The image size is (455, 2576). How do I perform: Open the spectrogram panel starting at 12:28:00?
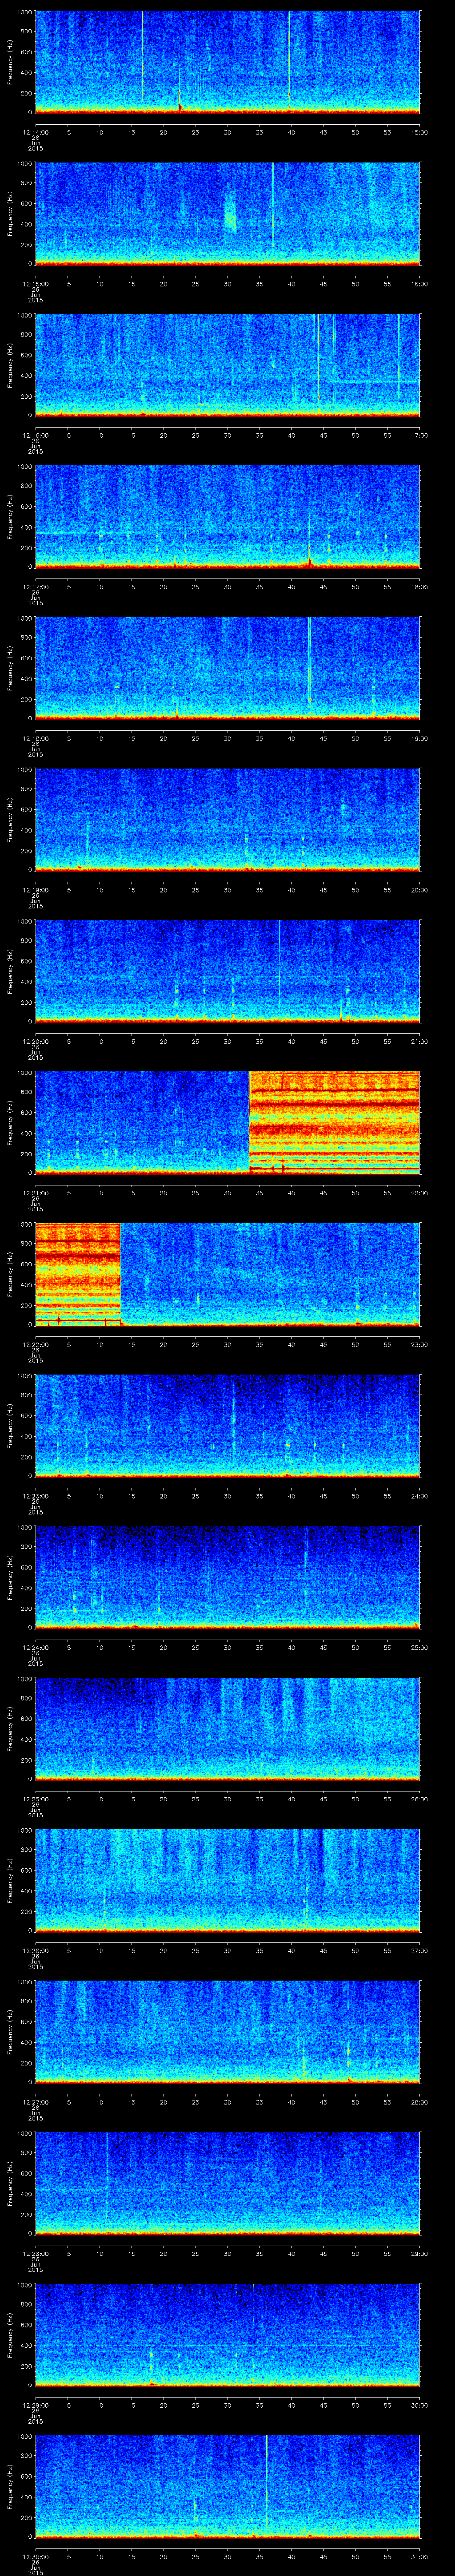(227, 2183)
